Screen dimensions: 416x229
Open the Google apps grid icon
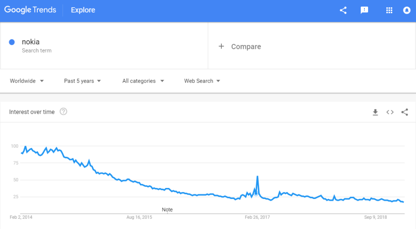389,10
